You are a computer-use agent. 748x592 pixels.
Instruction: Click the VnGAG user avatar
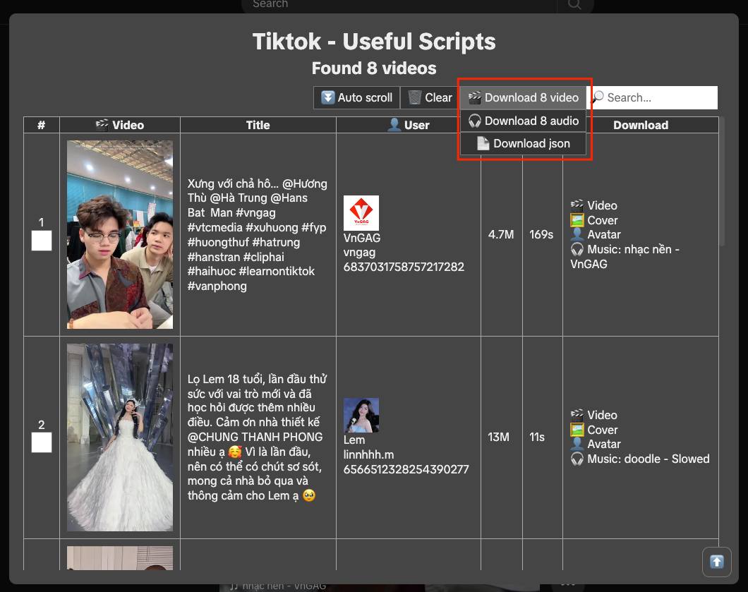(x=361, y=213)
